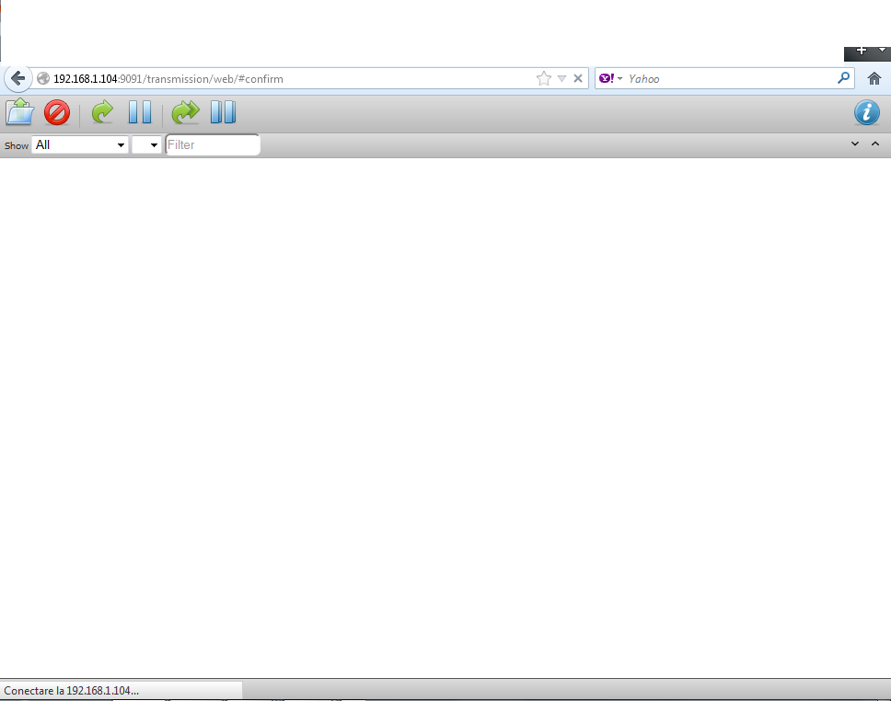Start all torrents with double green arrows
891x701 pixels.
[x=185, y=112]
